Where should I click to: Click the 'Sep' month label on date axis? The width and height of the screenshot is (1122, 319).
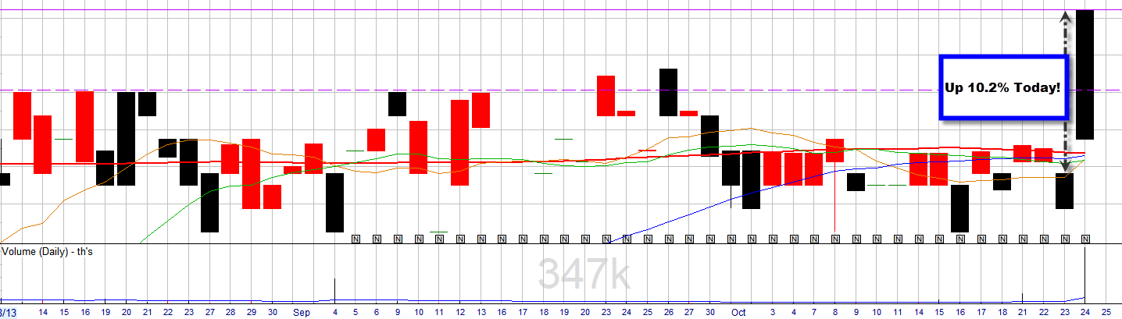(302, 312)
